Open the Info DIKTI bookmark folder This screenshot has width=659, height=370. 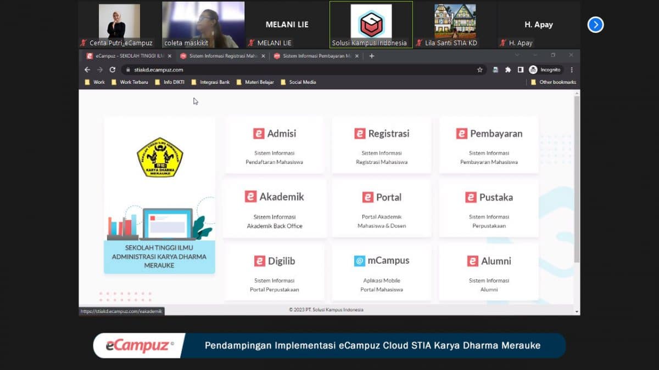pyautogui.click(x=170, y=82)
